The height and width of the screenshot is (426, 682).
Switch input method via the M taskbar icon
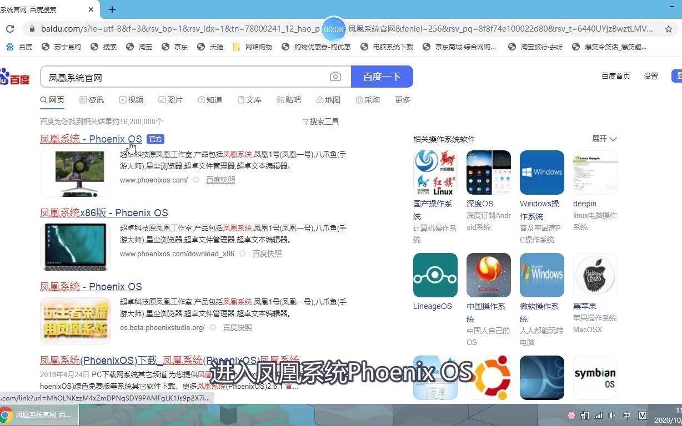tap(643, 415)
